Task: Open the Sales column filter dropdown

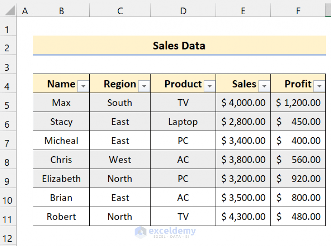Action: [x=264, y=86]
